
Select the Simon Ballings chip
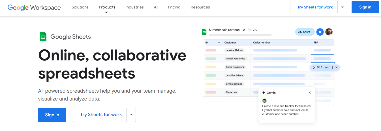[x=234, y=84]
